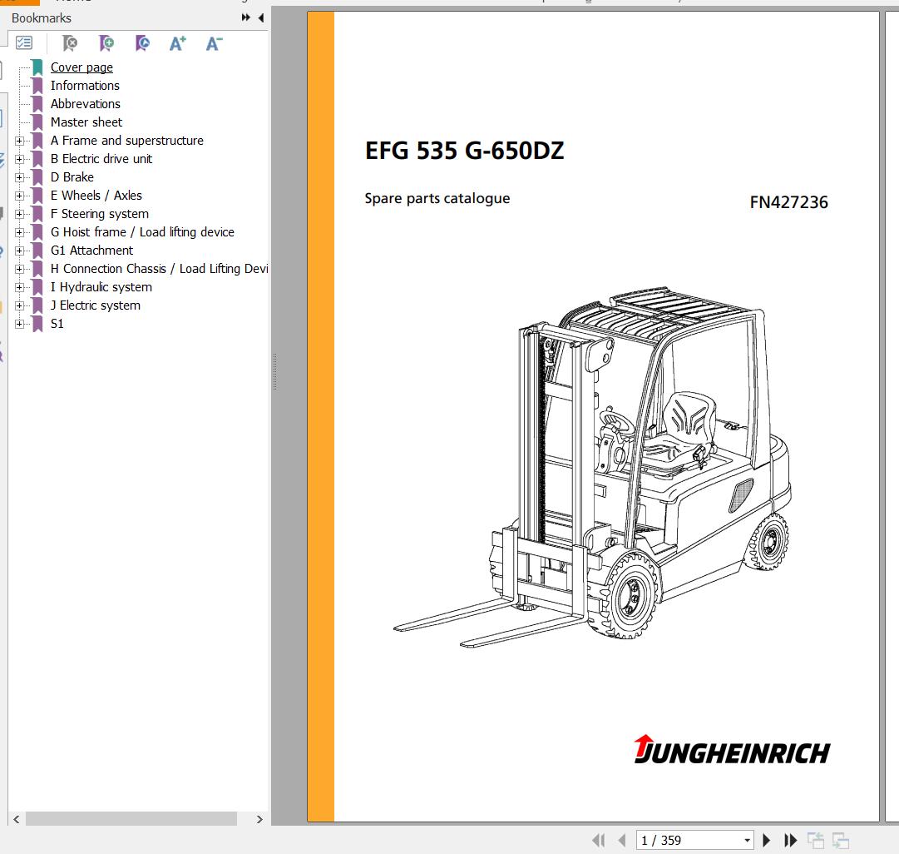Jump to last page arrow
The width and height of the screenshot is (899, 854).
[x=791, y=841]
